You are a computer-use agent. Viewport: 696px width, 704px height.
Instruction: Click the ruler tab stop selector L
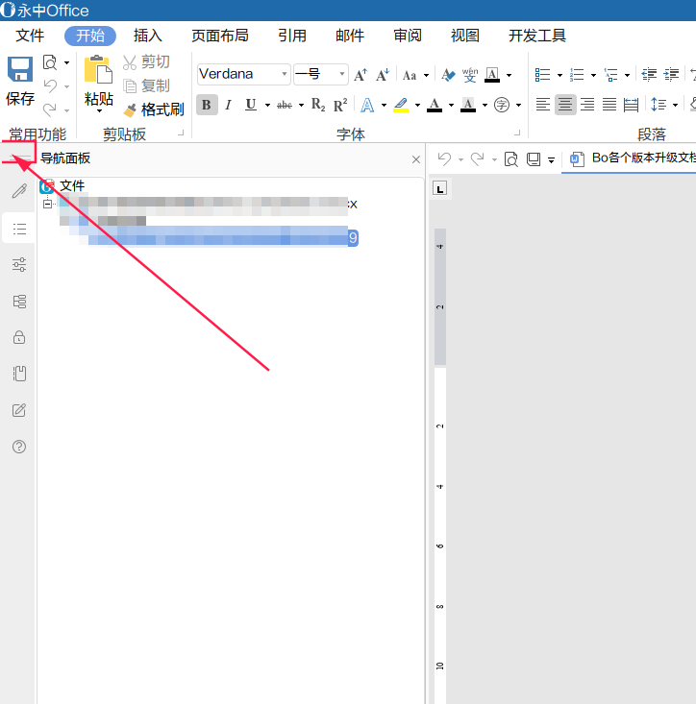click(x=440, y=188)
